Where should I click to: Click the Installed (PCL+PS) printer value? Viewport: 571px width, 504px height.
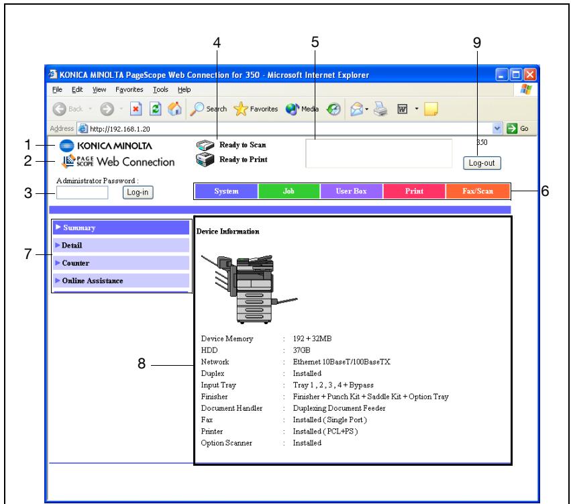[x=325, y=432]
